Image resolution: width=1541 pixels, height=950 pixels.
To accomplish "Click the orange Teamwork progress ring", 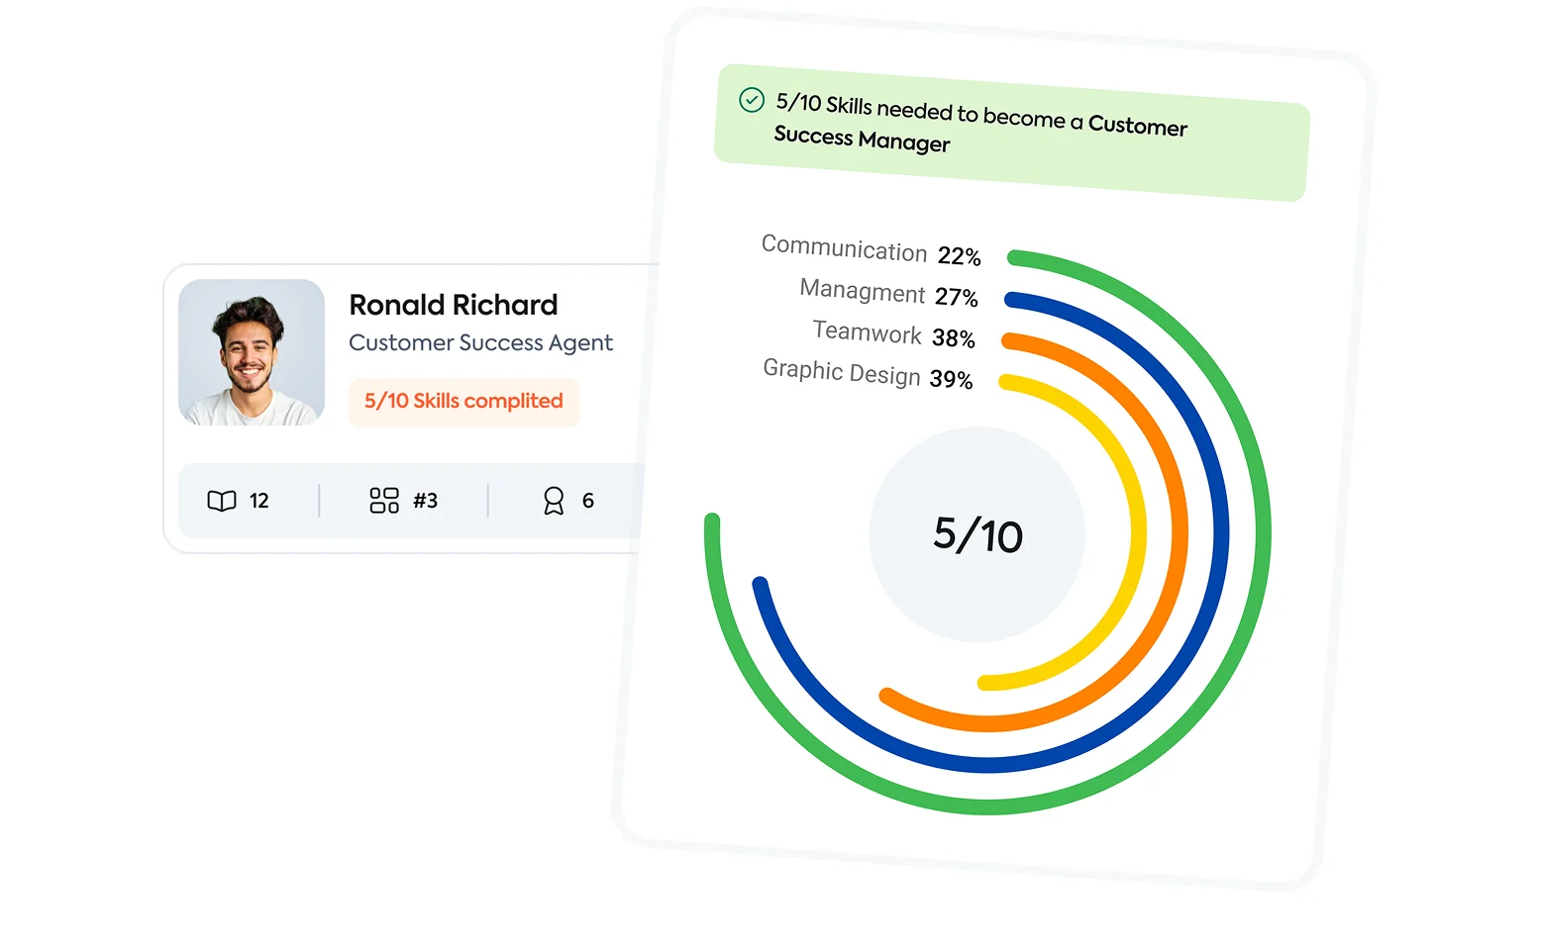I will (x=1180, y=534).
